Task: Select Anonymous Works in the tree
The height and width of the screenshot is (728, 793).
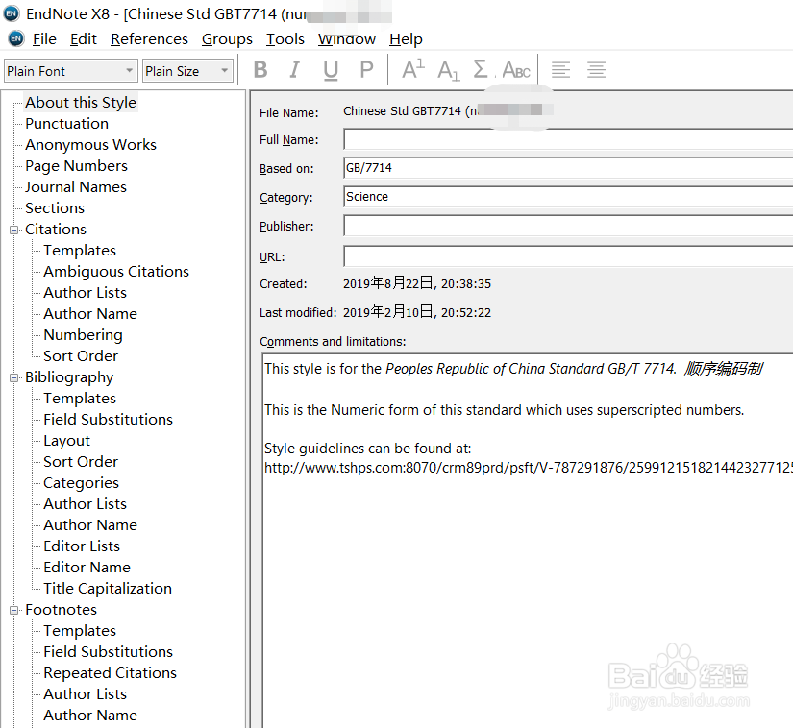Action: (91, 145)
